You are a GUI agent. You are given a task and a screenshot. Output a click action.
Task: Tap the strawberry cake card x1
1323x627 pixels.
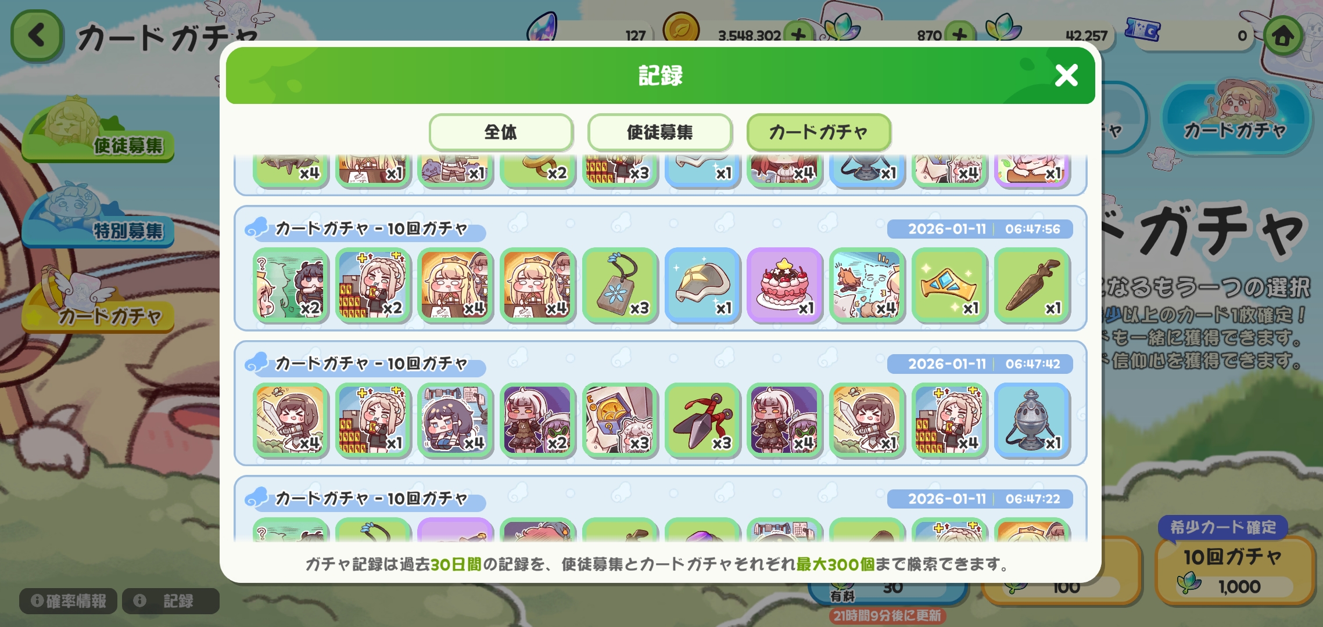coord(784,285)
